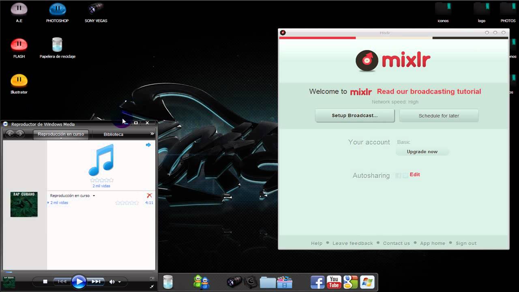This screenshot has width=519, height=292.
Task: Open Contact us link
Action: [x=397, y=243]
